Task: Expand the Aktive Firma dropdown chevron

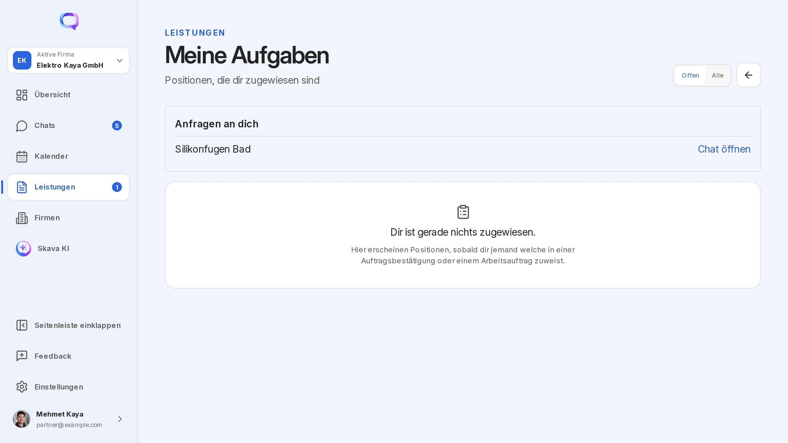Action: 120,61
